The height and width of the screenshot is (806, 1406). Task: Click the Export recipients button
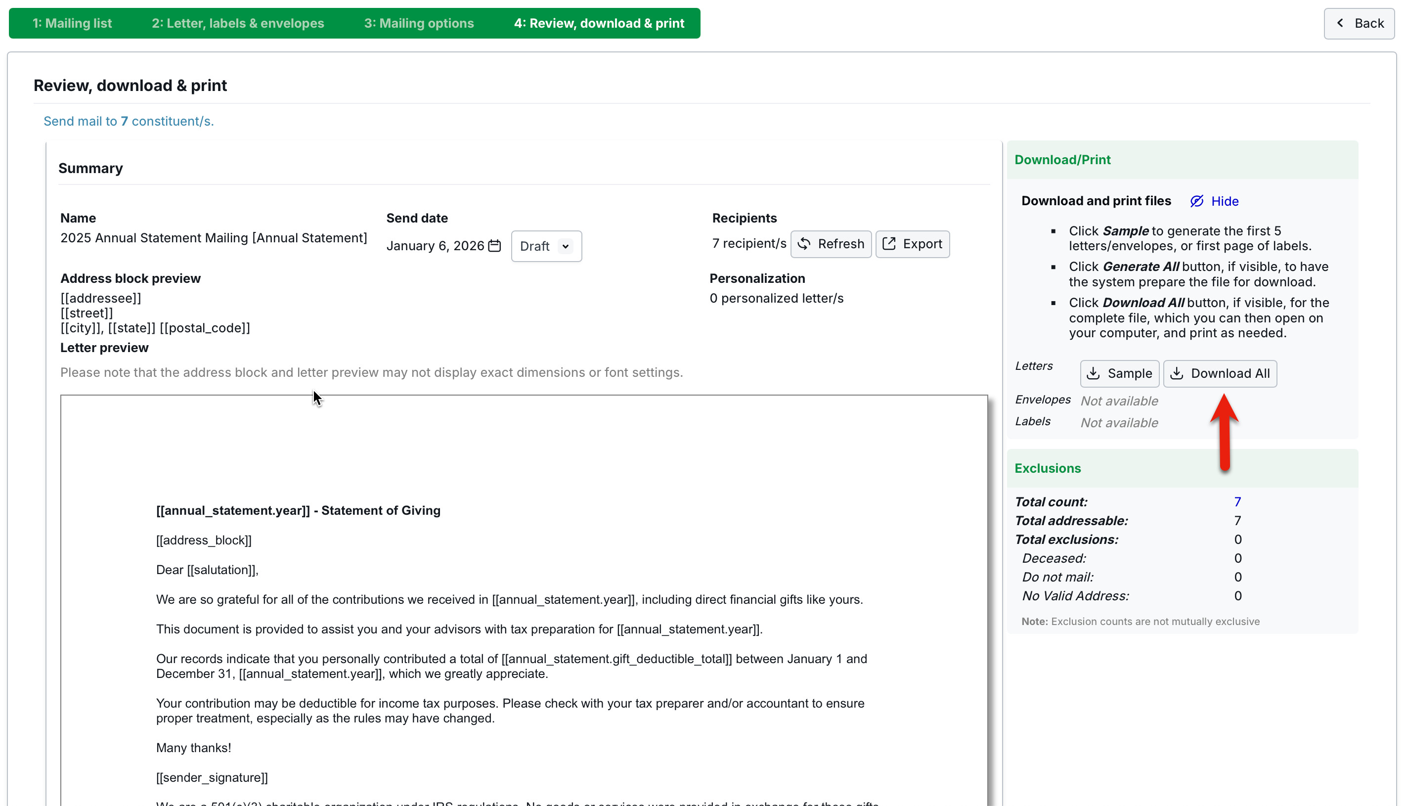point(913,244)
